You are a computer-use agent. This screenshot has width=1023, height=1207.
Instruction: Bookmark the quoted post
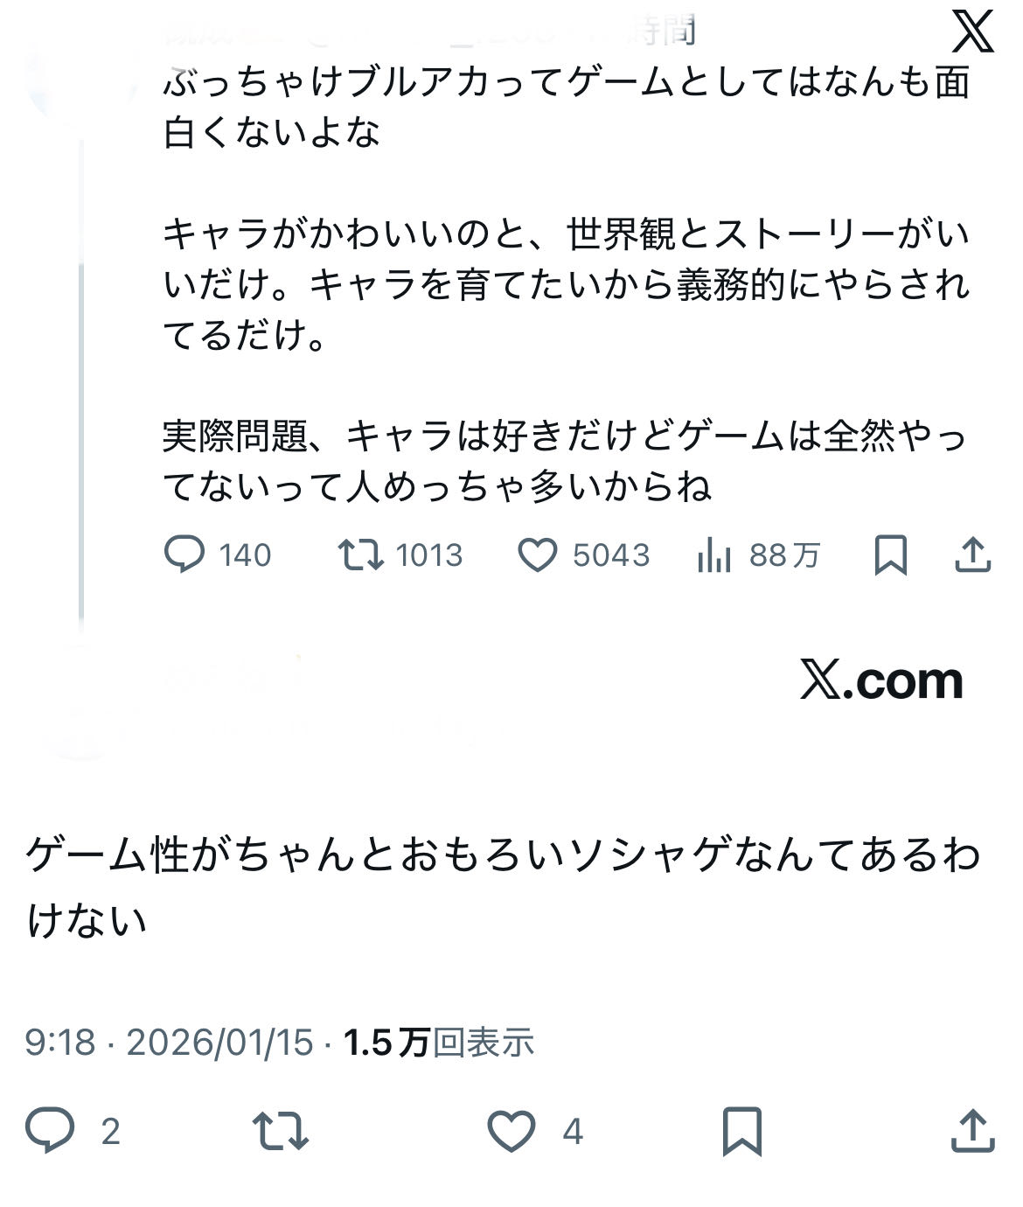point(890,555)
